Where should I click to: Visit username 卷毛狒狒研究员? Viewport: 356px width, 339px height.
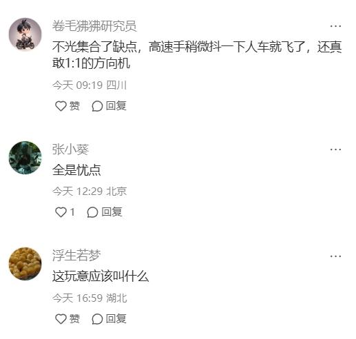(94, 25)
